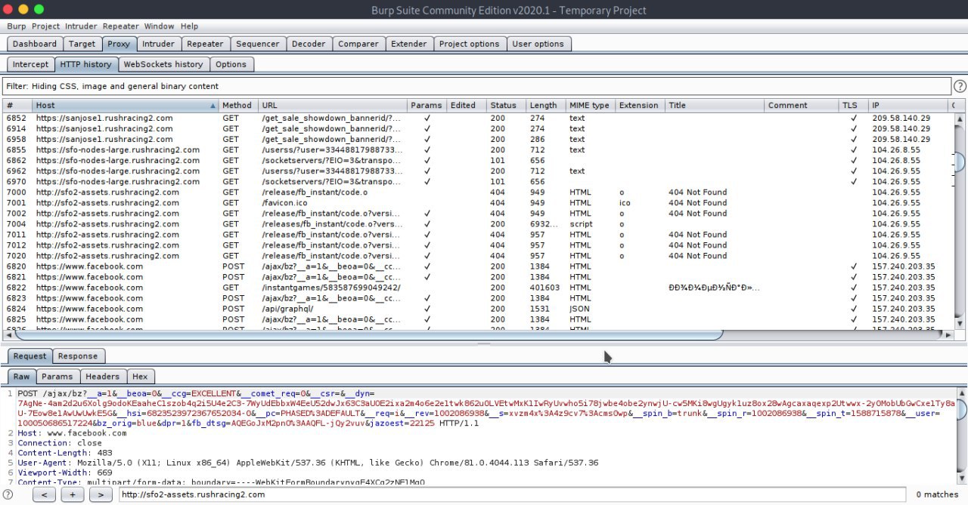The height and width of the screenshot is (505, 968).
Task: Switch to the Headers view tab
Action: pyautogui.click(x=102, y=377)
